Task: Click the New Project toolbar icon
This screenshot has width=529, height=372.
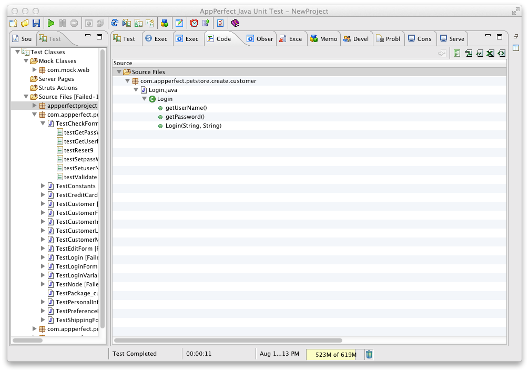Action: pos(13,23)
